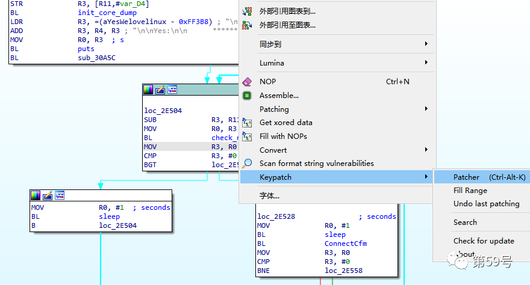The width and height of the screenshot is (530, 285).
Task: Click loc_2E558 branch target
Action: coord(343,271)
